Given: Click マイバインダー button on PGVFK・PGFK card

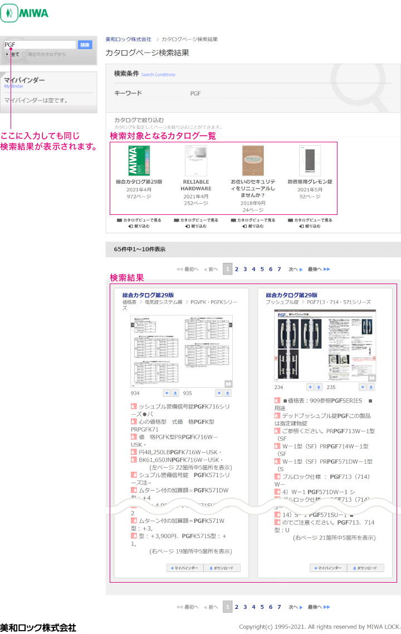Looking at the screenshot, I should tap(185, 568).
